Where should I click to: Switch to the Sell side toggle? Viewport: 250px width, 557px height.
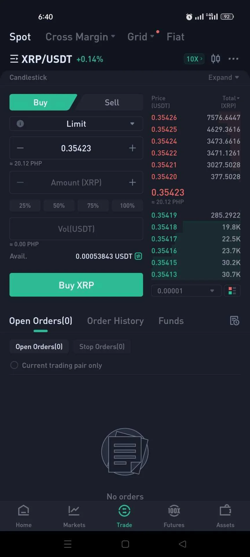tap(112, 102)
